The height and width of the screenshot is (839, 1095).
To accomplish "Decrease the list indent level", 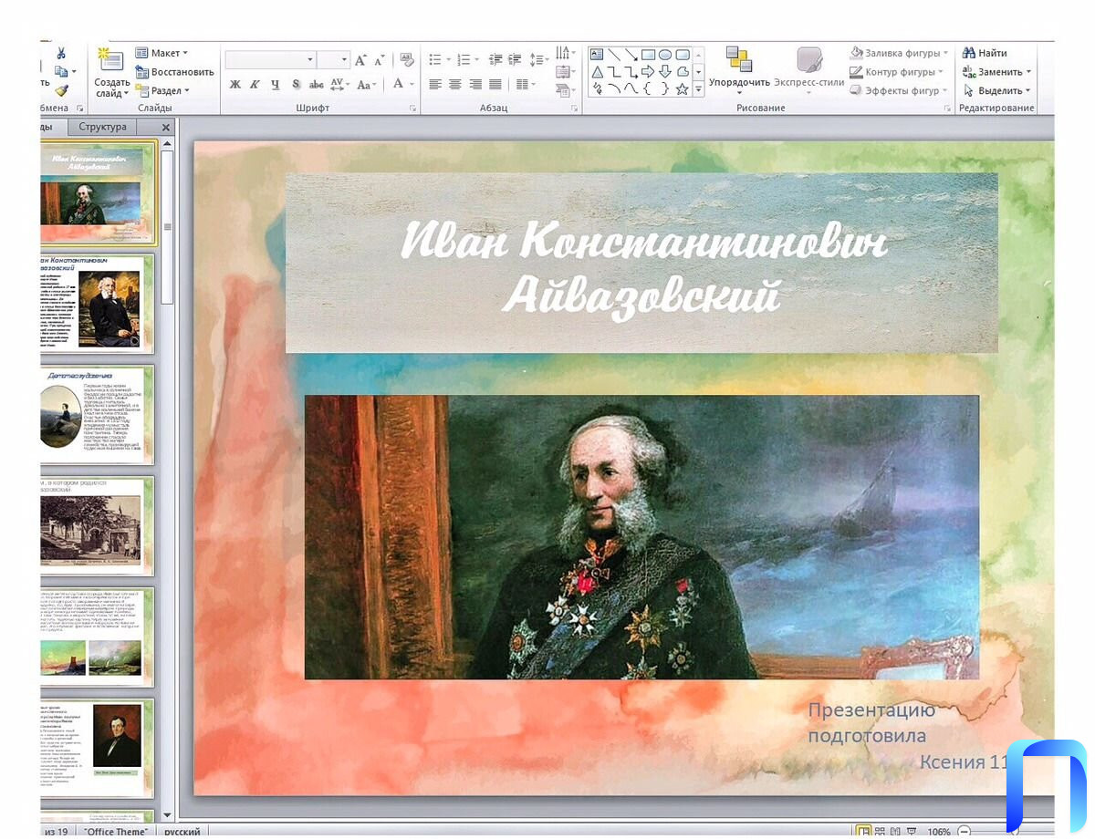I will [x=495, y=60].
